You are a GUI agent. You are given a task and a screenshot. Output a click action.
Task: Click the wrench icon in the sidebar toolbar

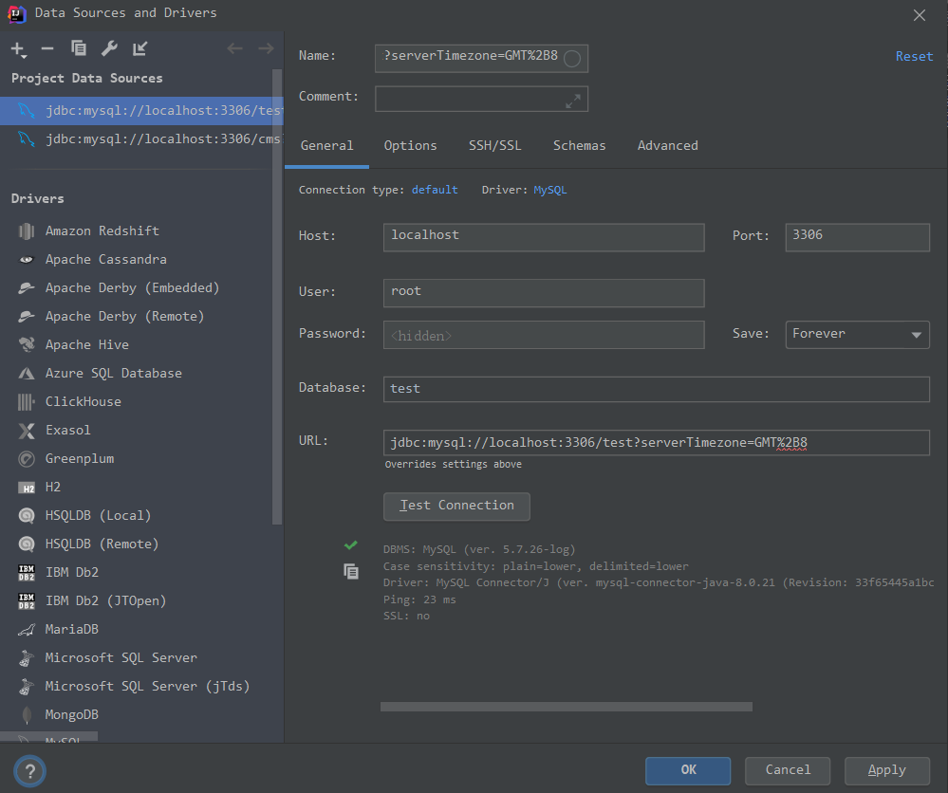[x=109, y=48]
